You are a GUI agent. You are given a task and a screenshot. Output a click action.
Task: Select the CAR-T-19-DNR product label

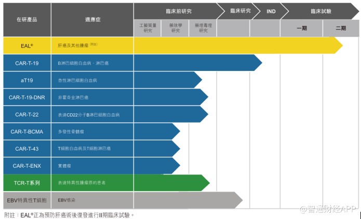(27, 97)
